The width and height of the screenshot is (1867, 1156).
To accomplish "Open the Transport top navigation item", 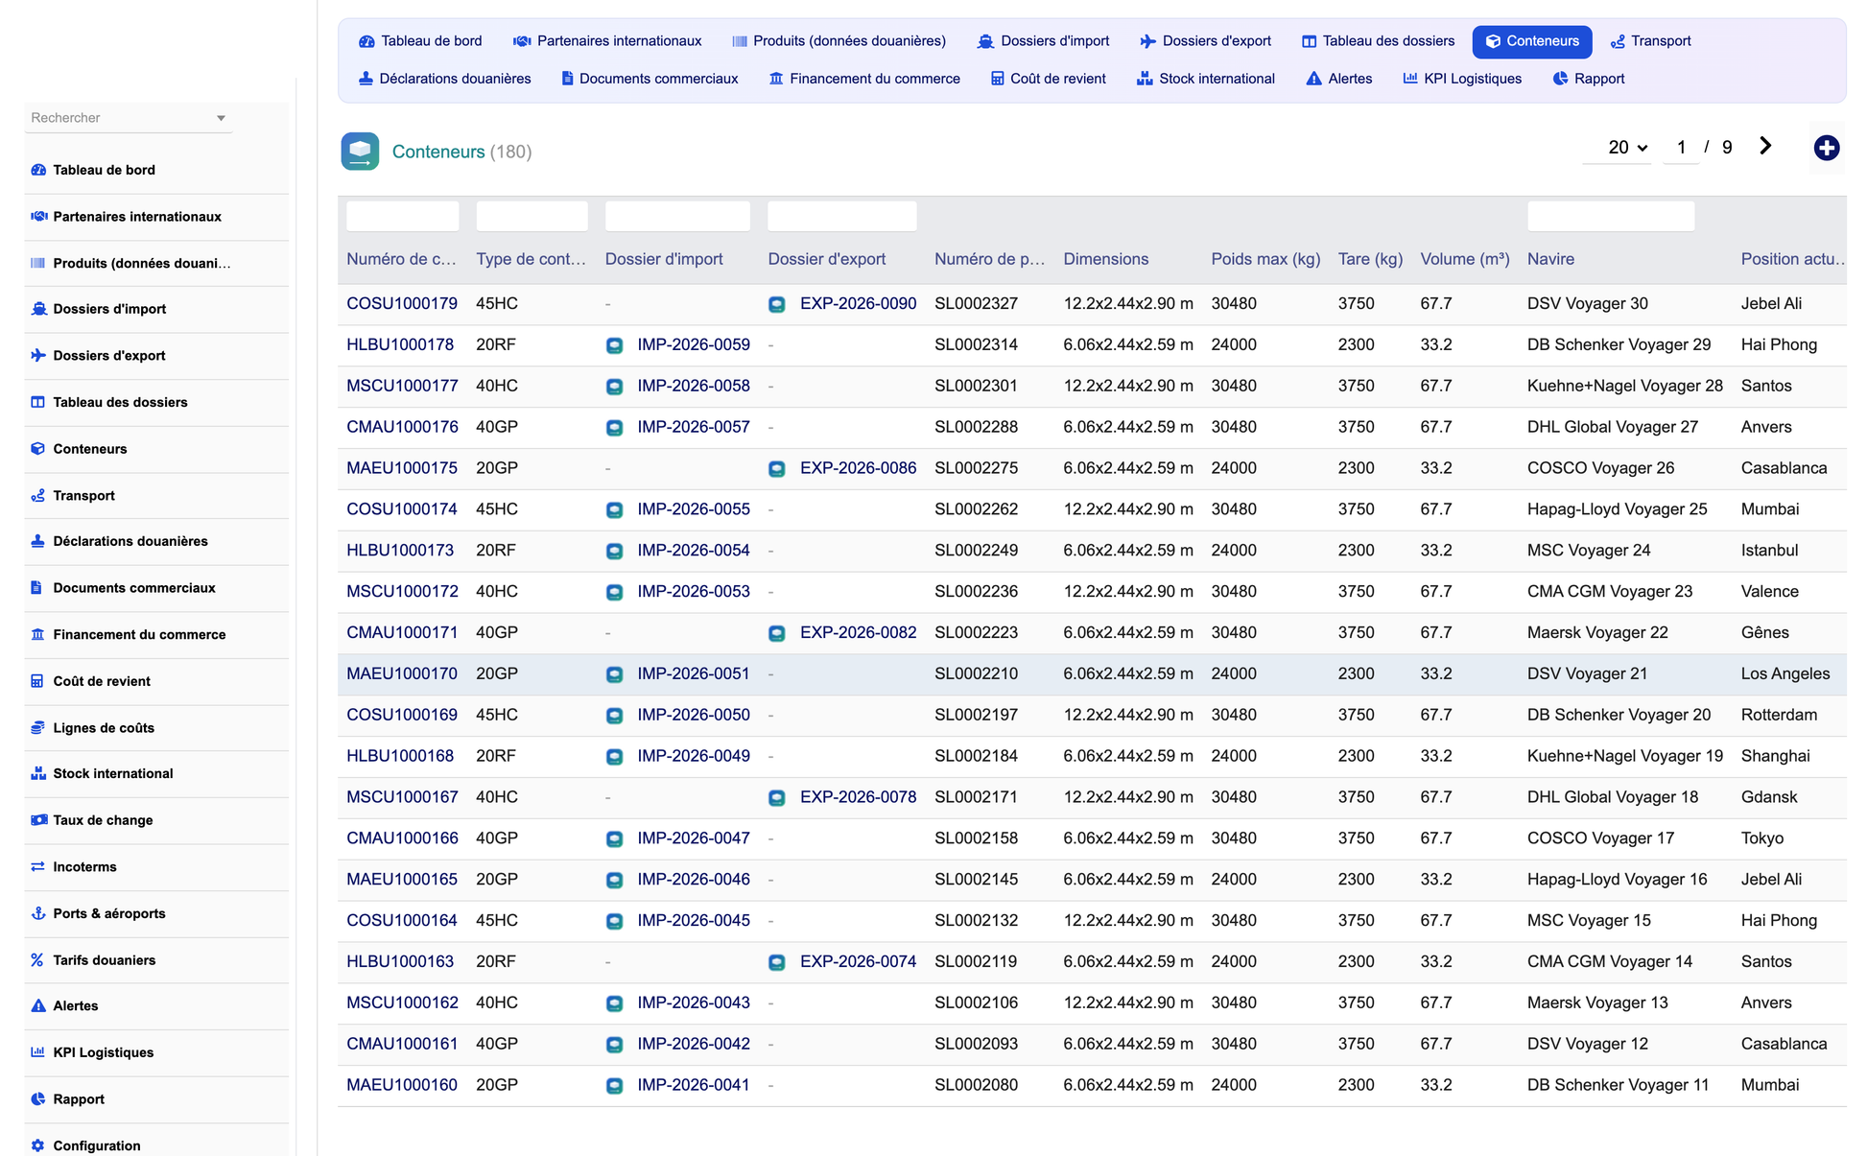I will 1650,41.
